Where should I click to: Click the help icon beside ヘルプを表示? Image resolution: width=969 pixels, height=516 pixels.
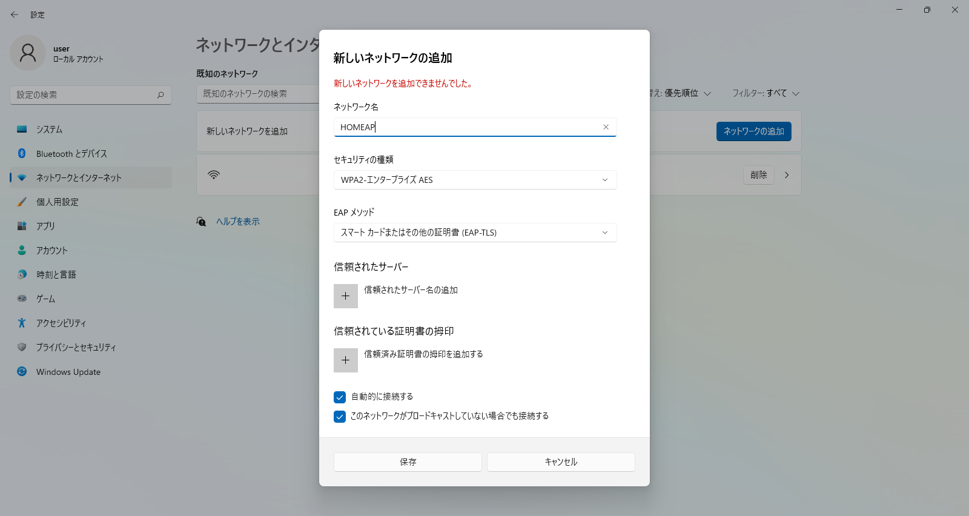click(x=201, y=222)
